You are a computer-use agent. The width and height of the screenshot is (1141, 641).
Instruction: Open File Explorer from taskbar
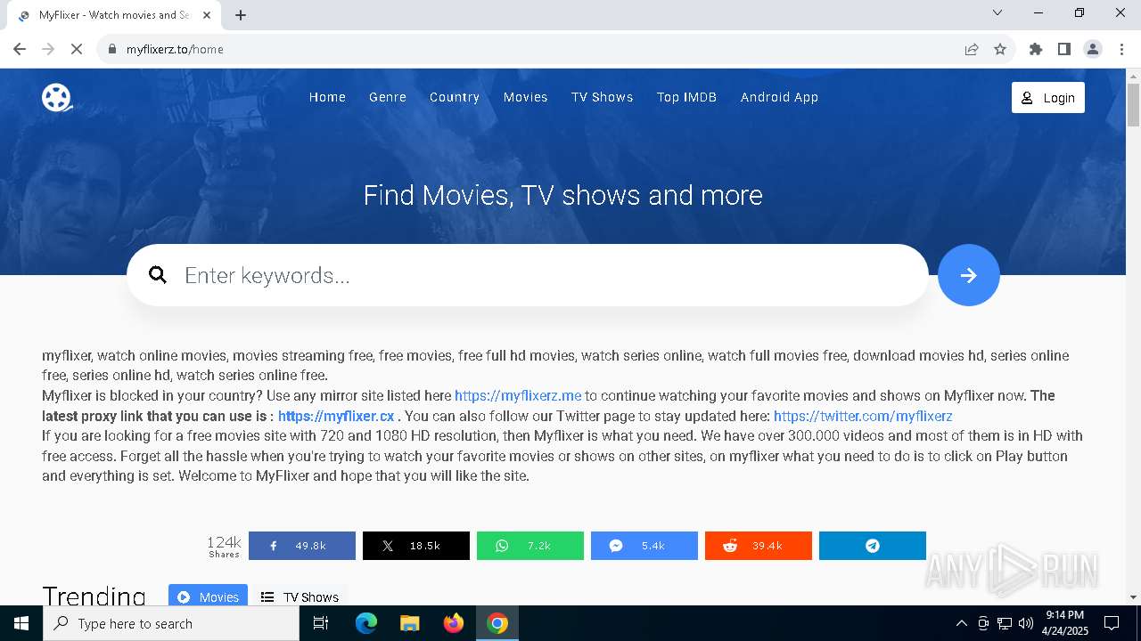410,623
